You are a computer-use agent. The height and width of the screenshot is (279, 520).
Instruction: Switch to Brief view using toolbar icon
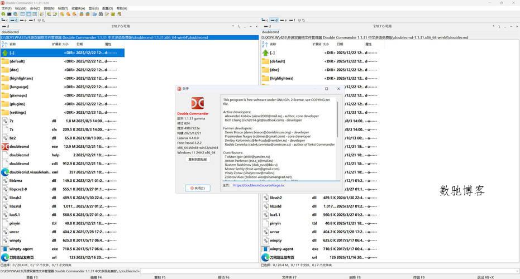[x=22, y=14]
